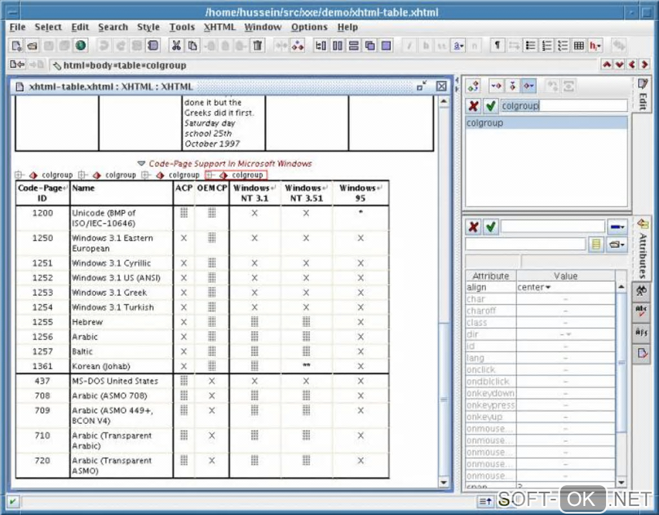Open the character tool side tab icon
This screenshot has width=659, height=515.
pos(642,332)
